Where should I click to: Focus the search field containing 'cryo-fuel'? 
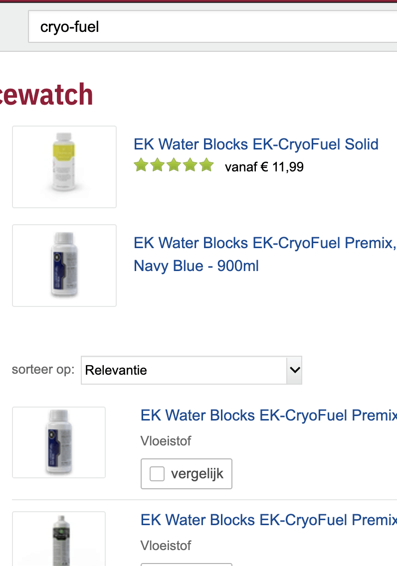tap(209, 27)
